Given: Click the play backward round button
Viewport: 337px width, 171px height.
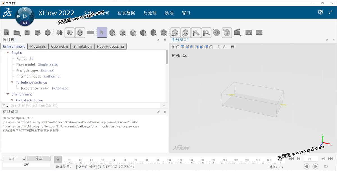Looking at the screenshot, I should (306, 166).
